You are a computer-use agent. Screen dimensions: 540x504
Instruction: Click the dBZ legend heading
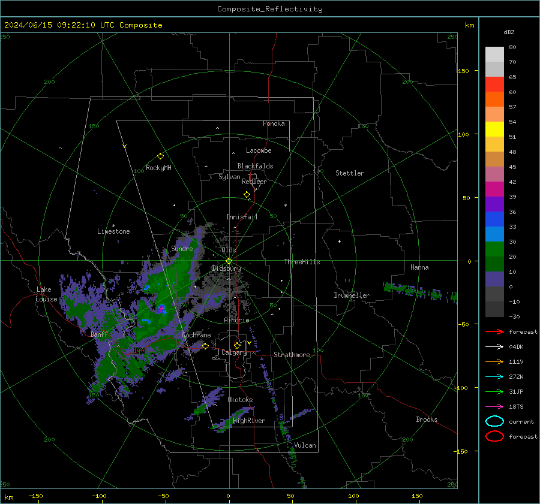coord(509,32)
